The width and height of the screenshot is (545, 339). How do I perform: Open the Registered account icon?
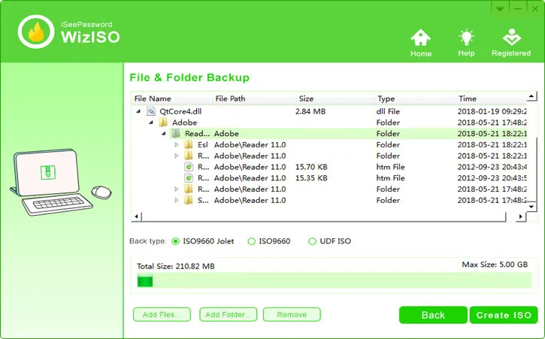point(510,38)
